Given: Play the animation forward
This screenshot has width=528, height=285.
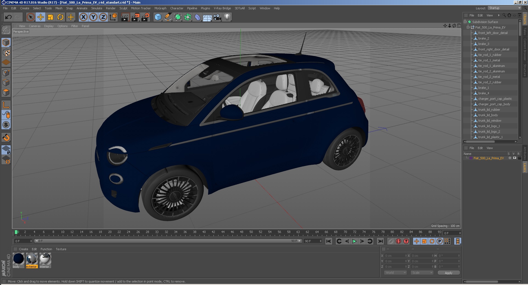Looking at the screenshot, I should [x=354, y=241].
